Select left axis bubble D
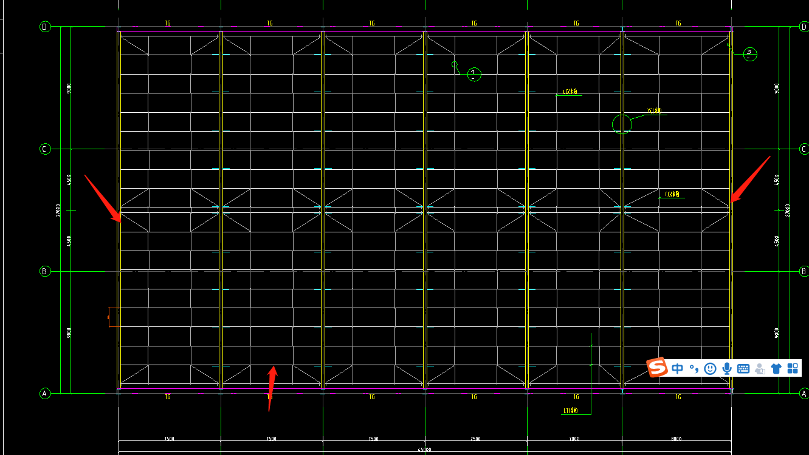The width and height of the screenshot is (809, 455). (44, 27)
